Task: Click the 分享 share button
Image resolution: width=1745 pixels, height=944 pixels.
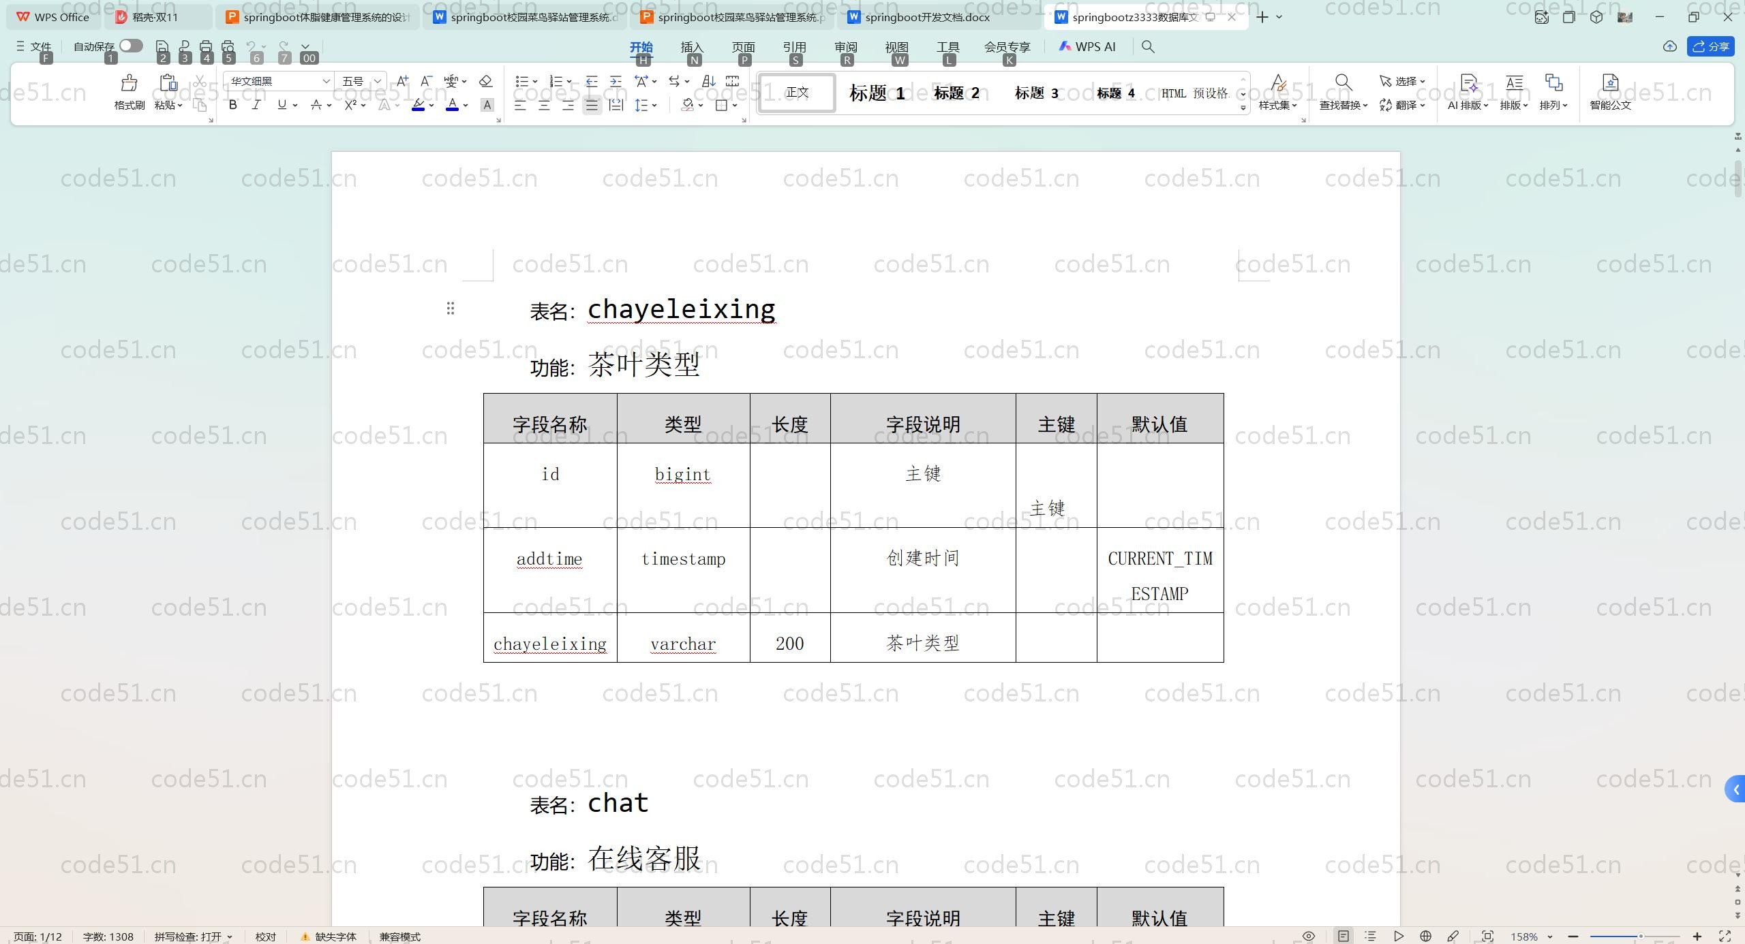Action: tap(1710, 46)
